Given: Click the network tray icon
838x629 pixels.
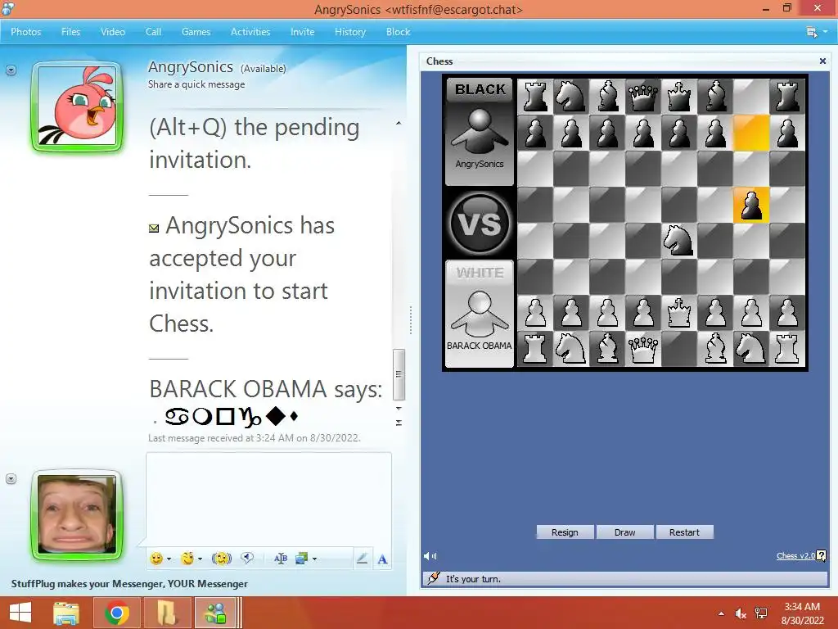Looking at the screenshot, I should coord(761,613).
